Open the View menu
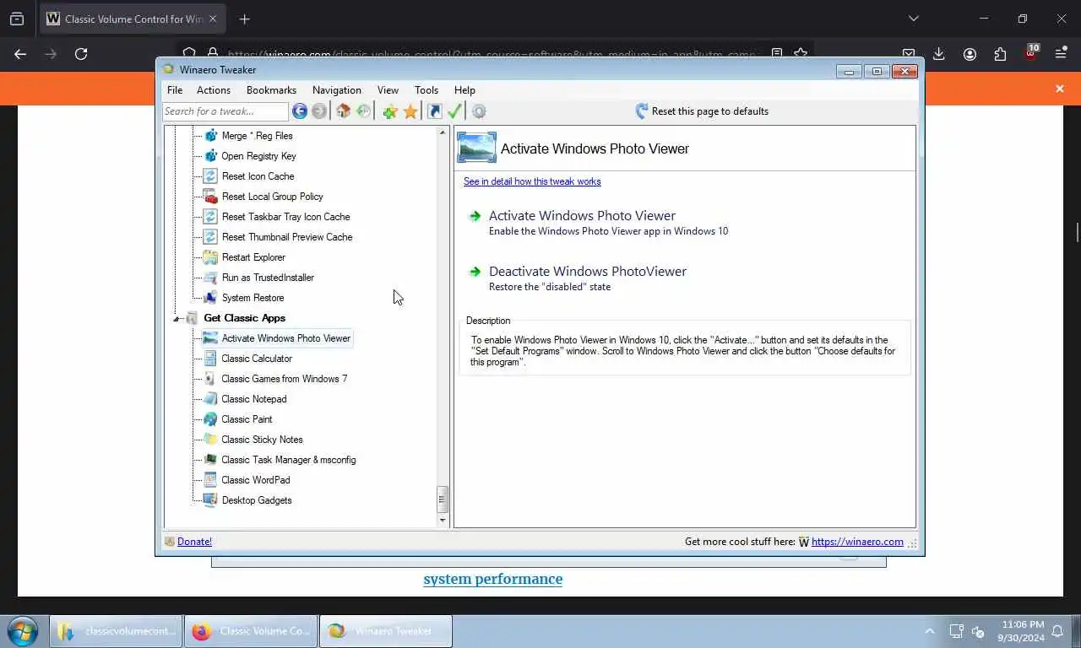The width and height of the screenshot is (1081, 648). (x=388, y=90)
